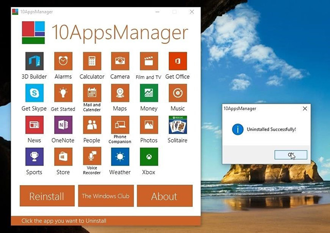Select the Money chart icon
Screen dimensions: 330x233
coord(149,93)
